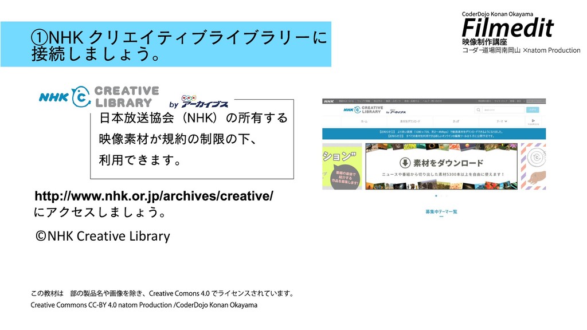This screenshot has height=330, width=587.
Task: Click the Filmedit title logo
Action: pyautogui.click(x=508, y=28)
